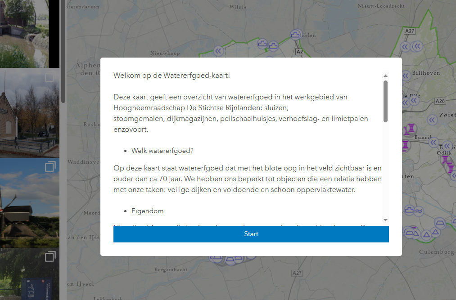
Task: Click the Bilthoven map label
Action: click(426, 73)
